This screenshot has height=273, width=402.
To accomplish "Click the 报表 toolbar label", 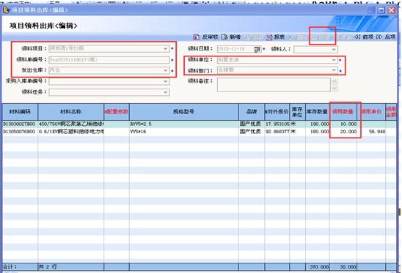I will click(x=279, y=37).
